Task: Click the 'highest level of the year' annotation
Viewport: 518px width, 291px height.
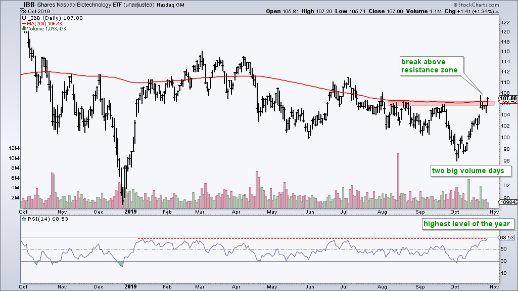Action: (x=468, y=224)
